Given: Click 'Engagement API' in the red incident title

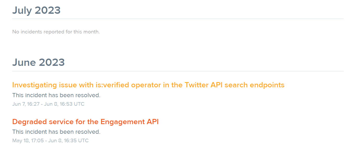Looking at the screenshot, I should coord(129,122).
